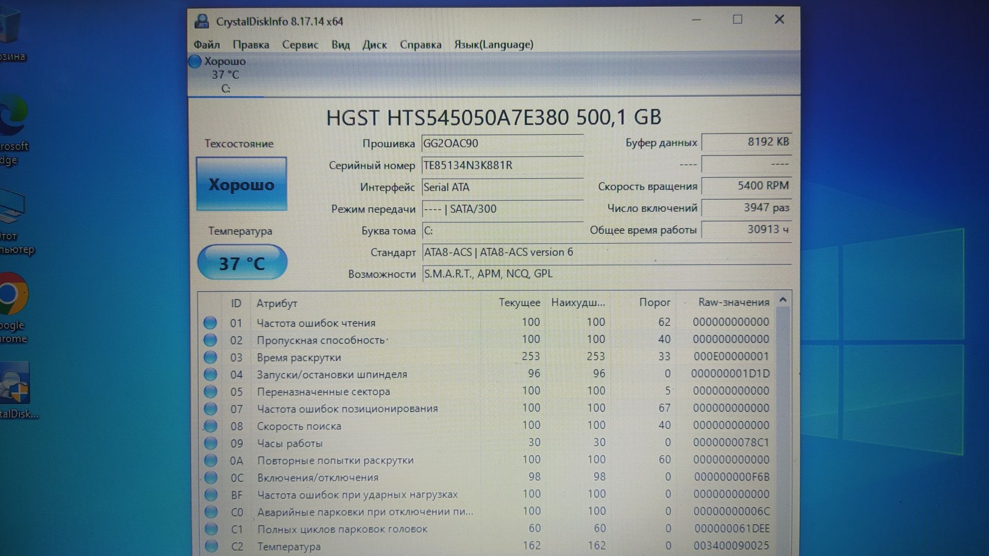This screenshot has width=989, height=556.
Task: Click status circle for attribute 04
Action: [210, 374]
